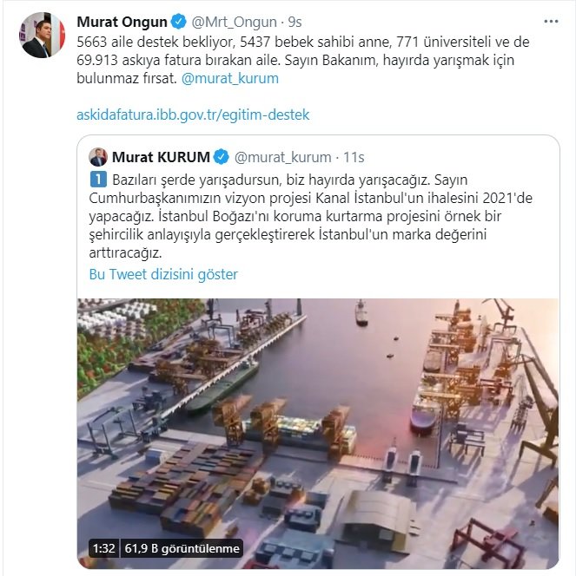Click Murat Ongun's profile avatar
Screen dimensions: 576x576
click(x=36, y=36)
